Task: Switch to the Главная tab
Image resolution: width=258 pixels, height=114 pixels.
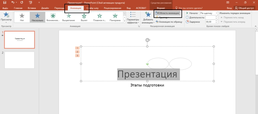Action: tap(18, 8)
